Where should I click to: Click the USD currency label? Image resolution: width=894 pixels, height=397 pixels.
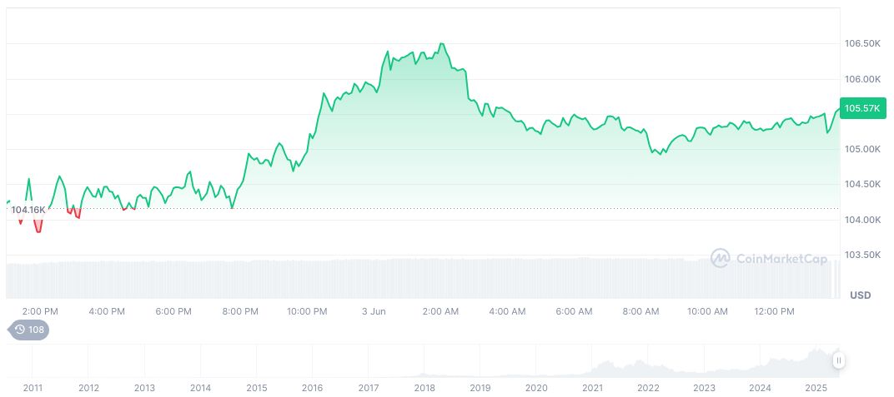860,295
